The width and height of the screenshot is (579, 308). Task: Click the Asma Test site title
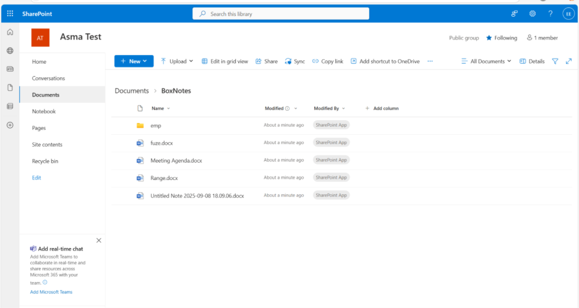[80, 37]
